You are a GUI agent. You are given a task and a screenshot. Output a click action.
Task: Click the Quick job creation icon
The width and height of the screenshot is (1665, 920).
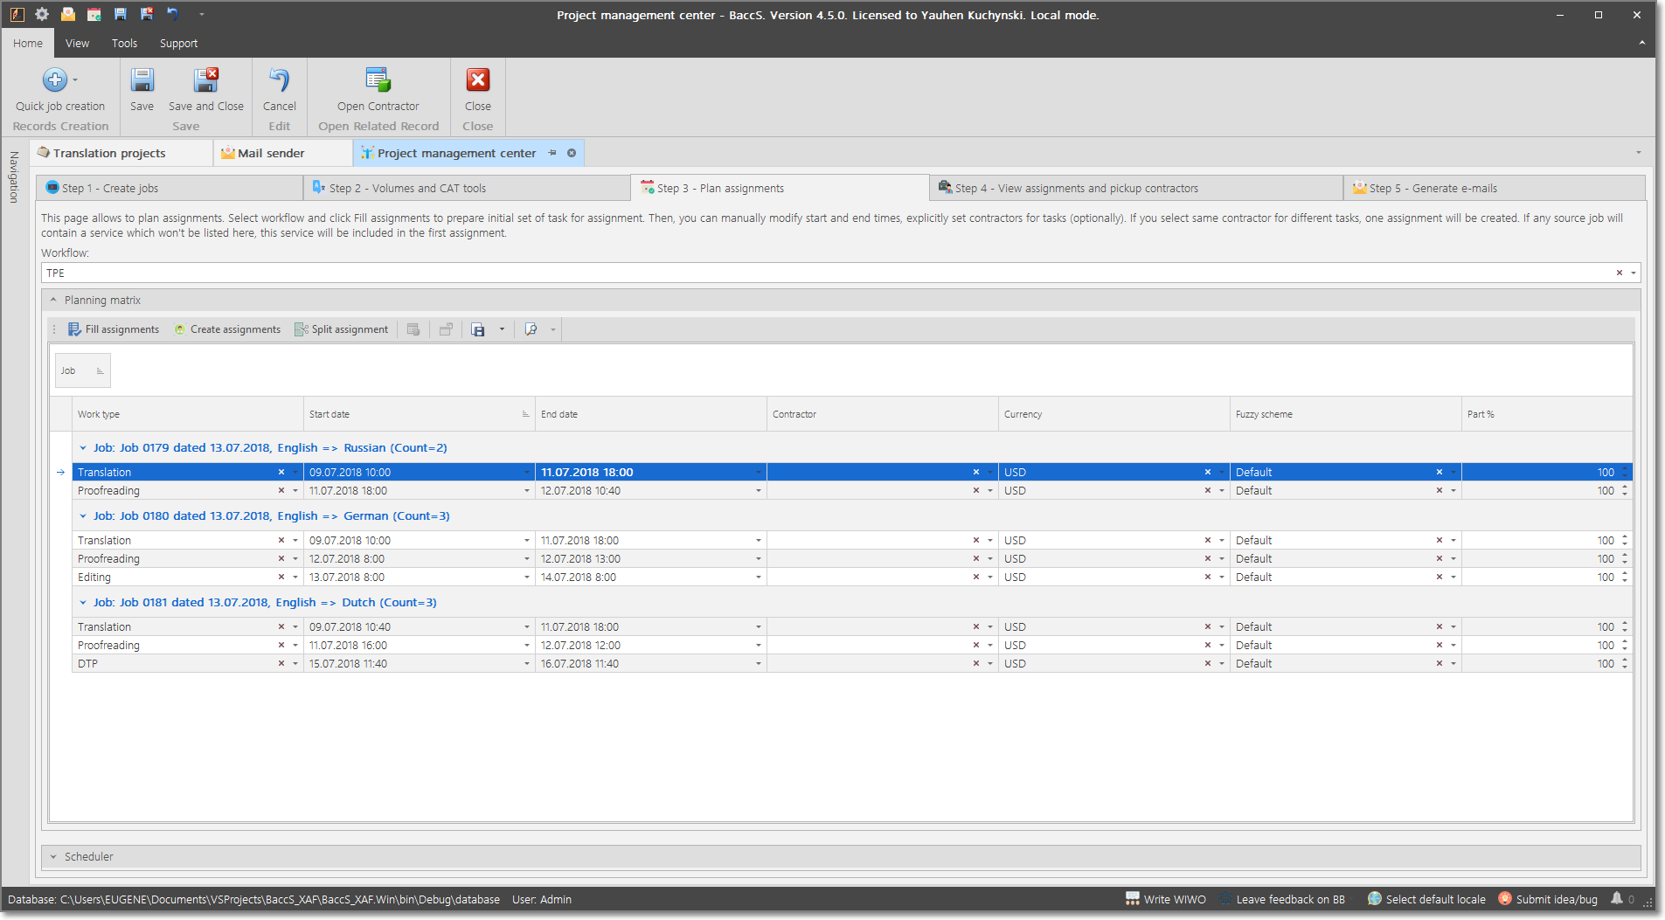54,80
